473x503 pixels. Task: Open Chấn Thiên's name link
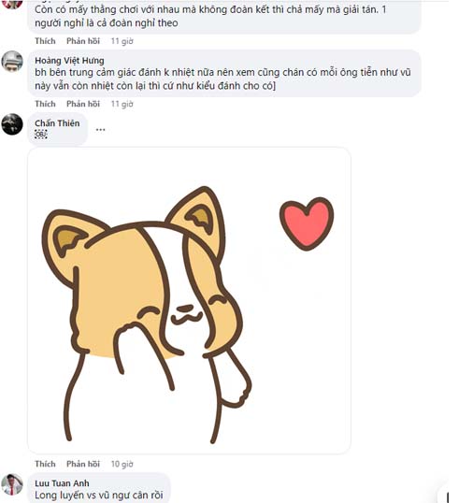pos(57,123)
